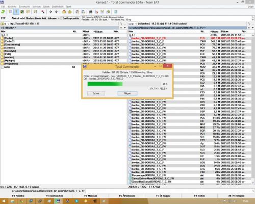Click the Mégse button in the dialog
This screenshot has width=255, height=204.
point(127,93)
